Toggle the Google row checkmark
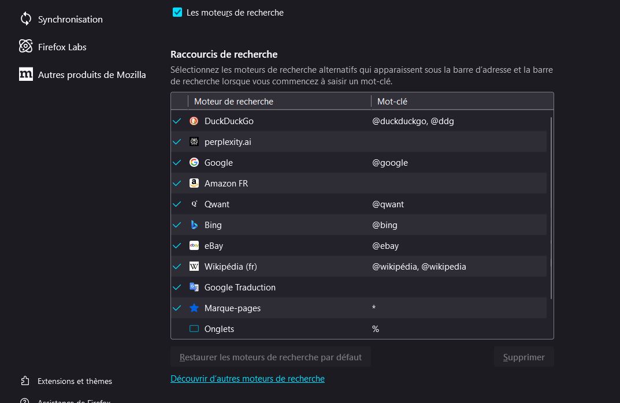 (177, 162)
